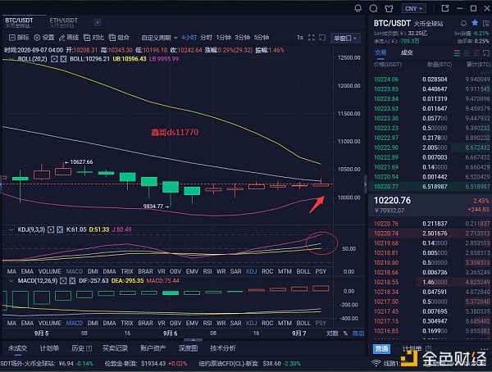The height and width of the screenshot is (372, 492).
Task: Add a new pair tab with plus icon
Action: click(98, 23)
